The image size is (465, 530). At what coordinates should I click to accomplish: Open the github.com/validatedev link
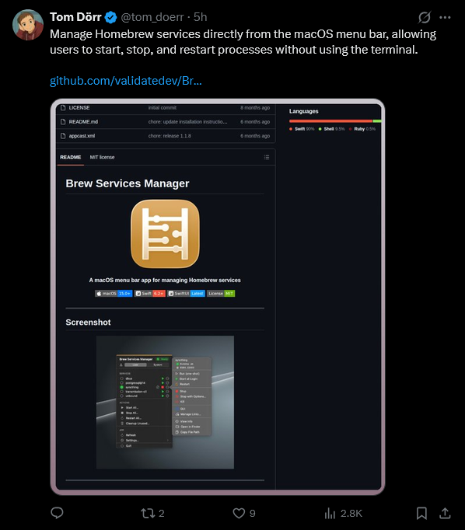[x=126, y=81]
